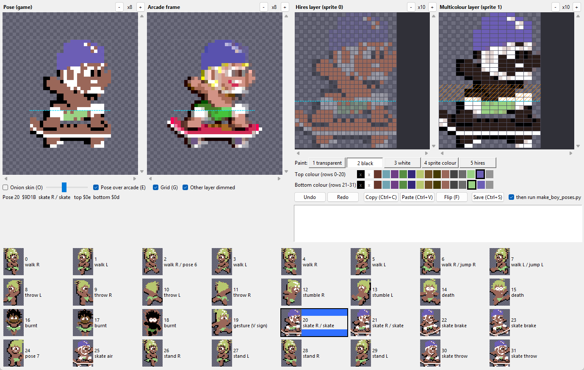The image size is (584, 370).
Task: Click right arrow of Pose view horizontal scrollbar
Action: coord(135,179)
